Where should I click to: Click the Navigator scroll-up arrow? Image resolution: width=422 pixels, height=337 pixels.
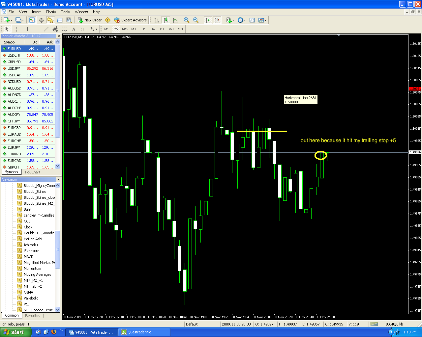click(58, 185)
